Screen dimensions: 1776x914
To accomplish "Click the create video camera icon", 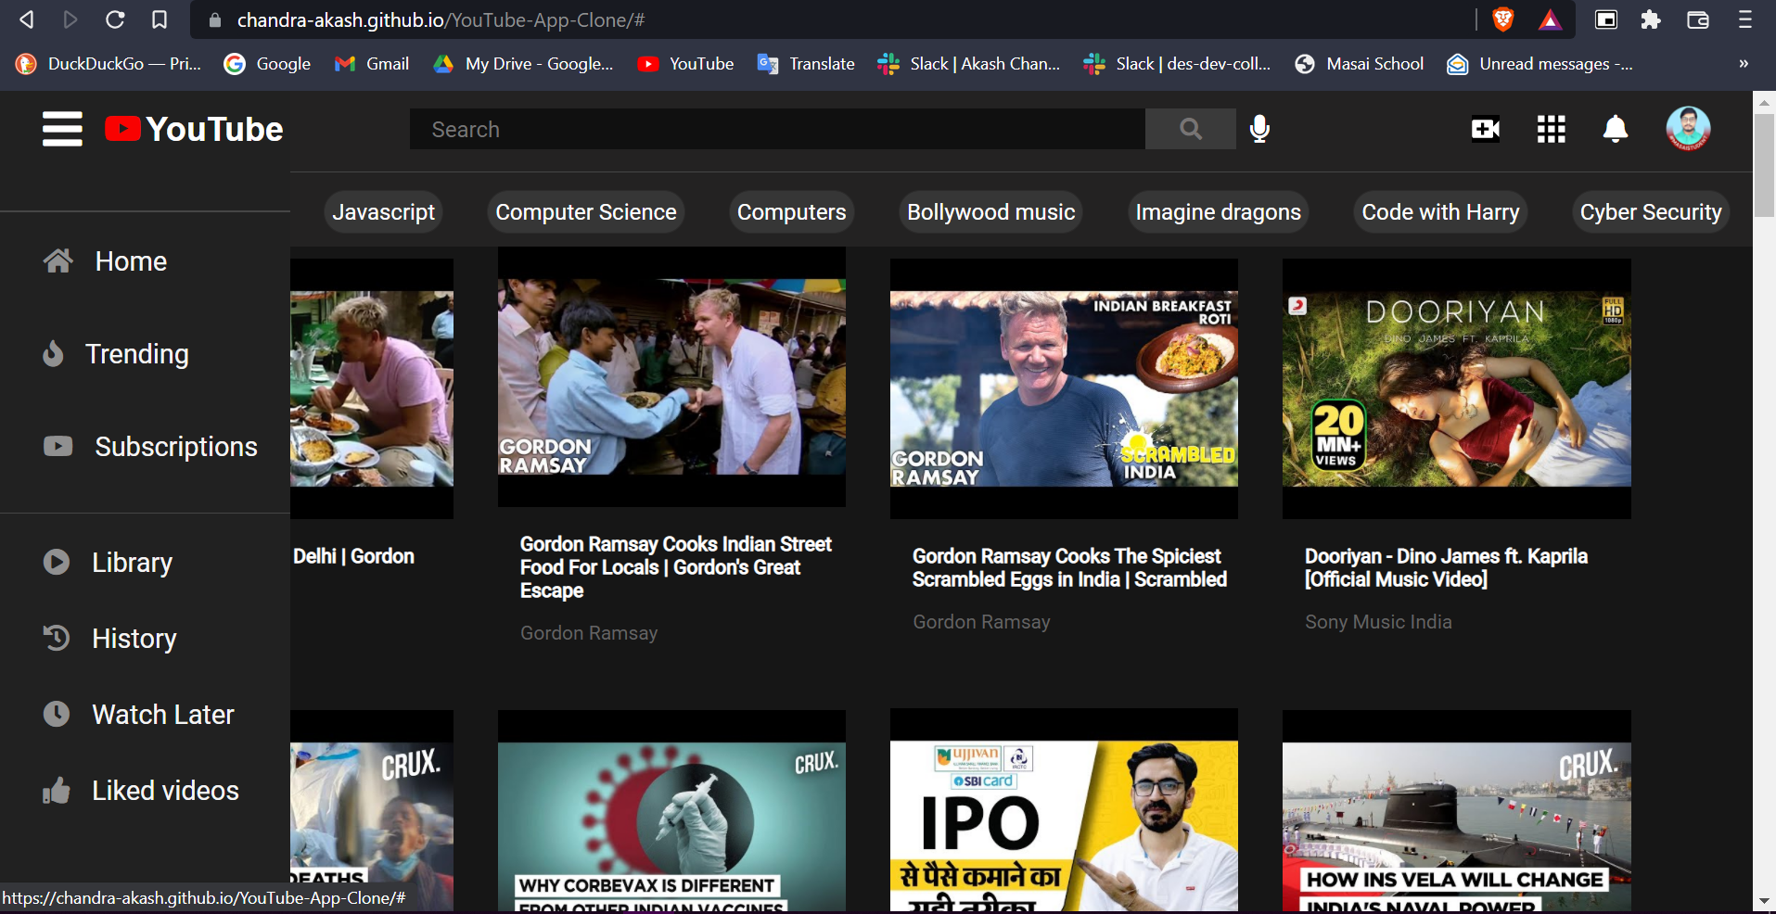I will pyautogui.click(x=1485, y=129).
